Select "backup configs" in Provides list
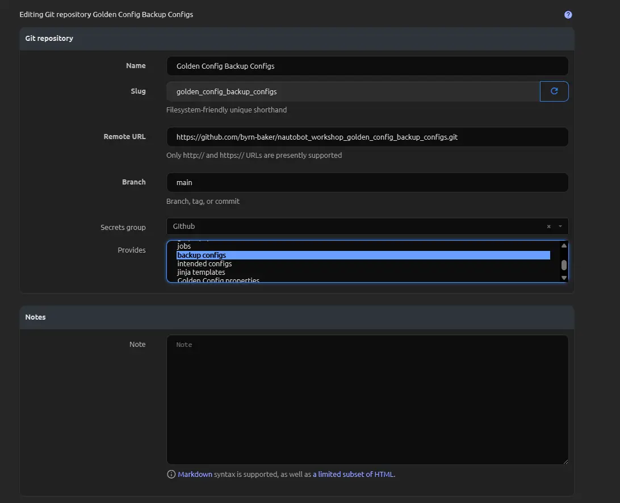This screenshot has height=503, width=620. point(202,255)
